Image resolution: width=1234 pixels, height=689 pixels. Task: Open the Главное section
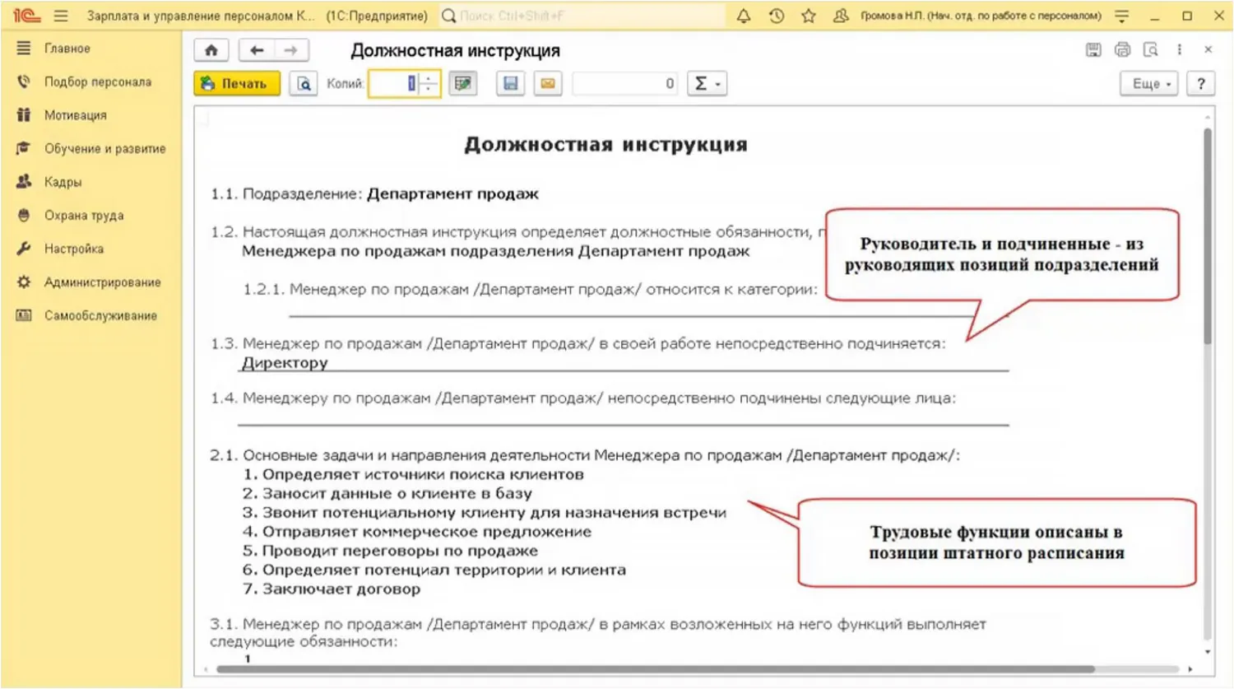point(67,49)
